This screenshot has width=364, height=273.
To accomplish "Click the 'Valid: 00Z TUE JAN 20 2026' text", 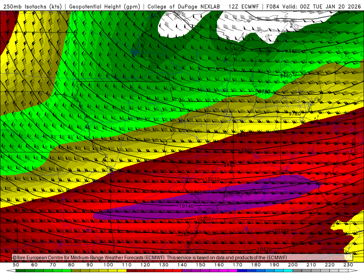I will pyautogui.click(x=322, y=6).
